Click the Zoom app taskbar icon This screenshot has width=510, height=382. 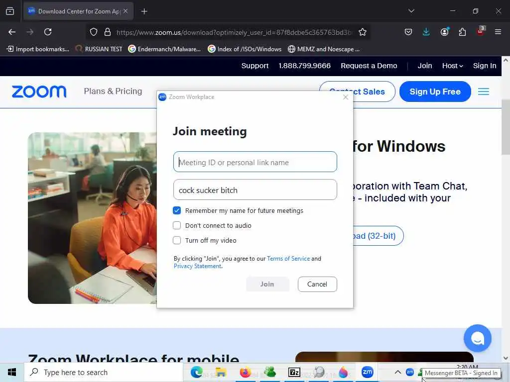click(368, 372)
